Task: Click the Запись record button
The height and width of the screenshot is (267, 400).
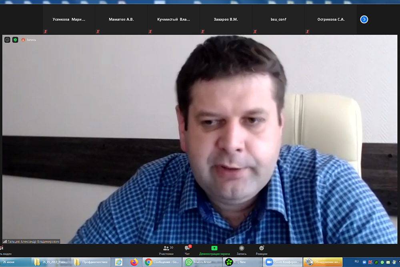Action: pyautogui.click(x=242, y=250)
